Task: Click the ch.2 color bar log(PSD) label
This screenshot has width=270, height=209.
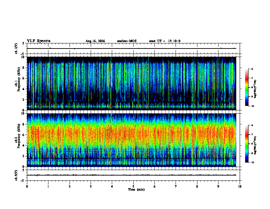Action: 255,145
